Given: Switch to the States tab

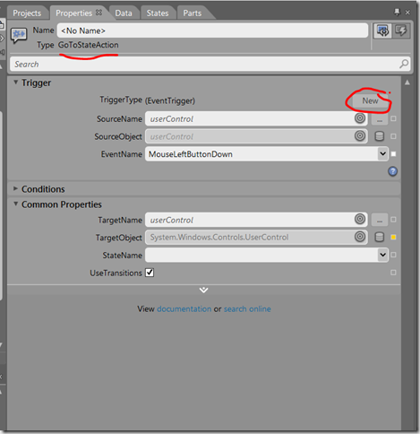Looking at the screenshot, I should point(158,13).
